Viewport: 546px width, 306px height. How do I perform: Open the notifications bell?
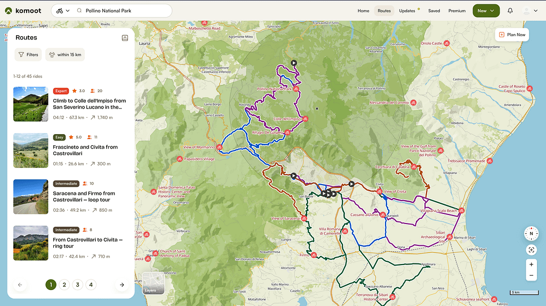pyautogui.click(x=510, y=11)
